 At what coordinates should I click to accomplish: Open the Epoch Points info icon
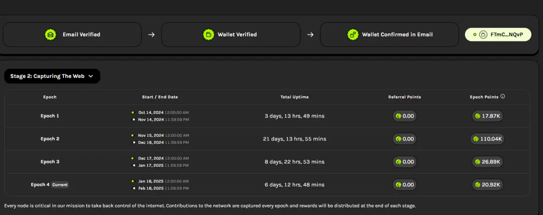(503, 96)
